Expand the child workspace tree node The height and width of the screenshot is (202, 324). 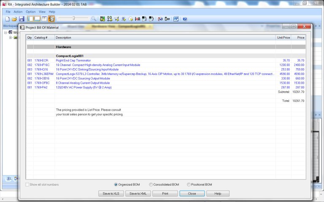pyautogui.click(x=10, y=37)
